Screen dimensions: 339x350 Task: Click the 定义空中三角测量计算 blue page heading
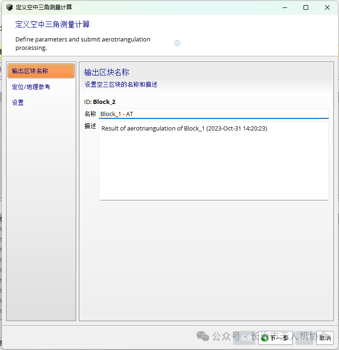[x=53, y=24]
